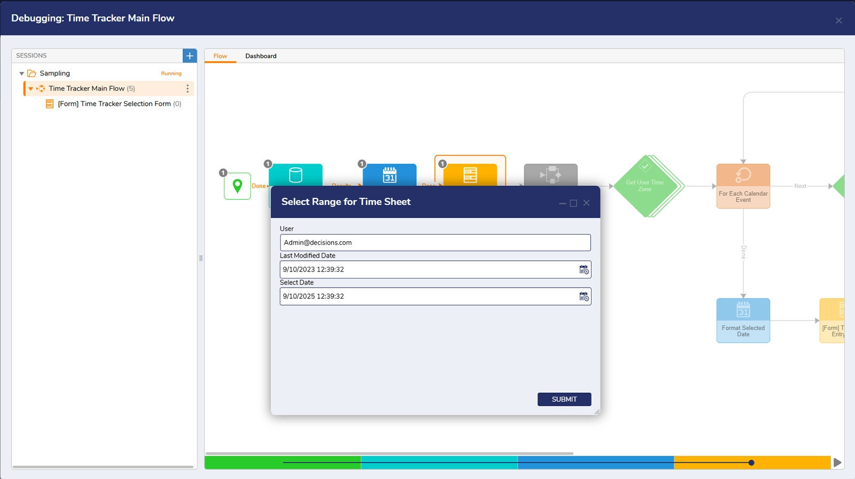Switch to the Flow tab

(x=220, y=56)
